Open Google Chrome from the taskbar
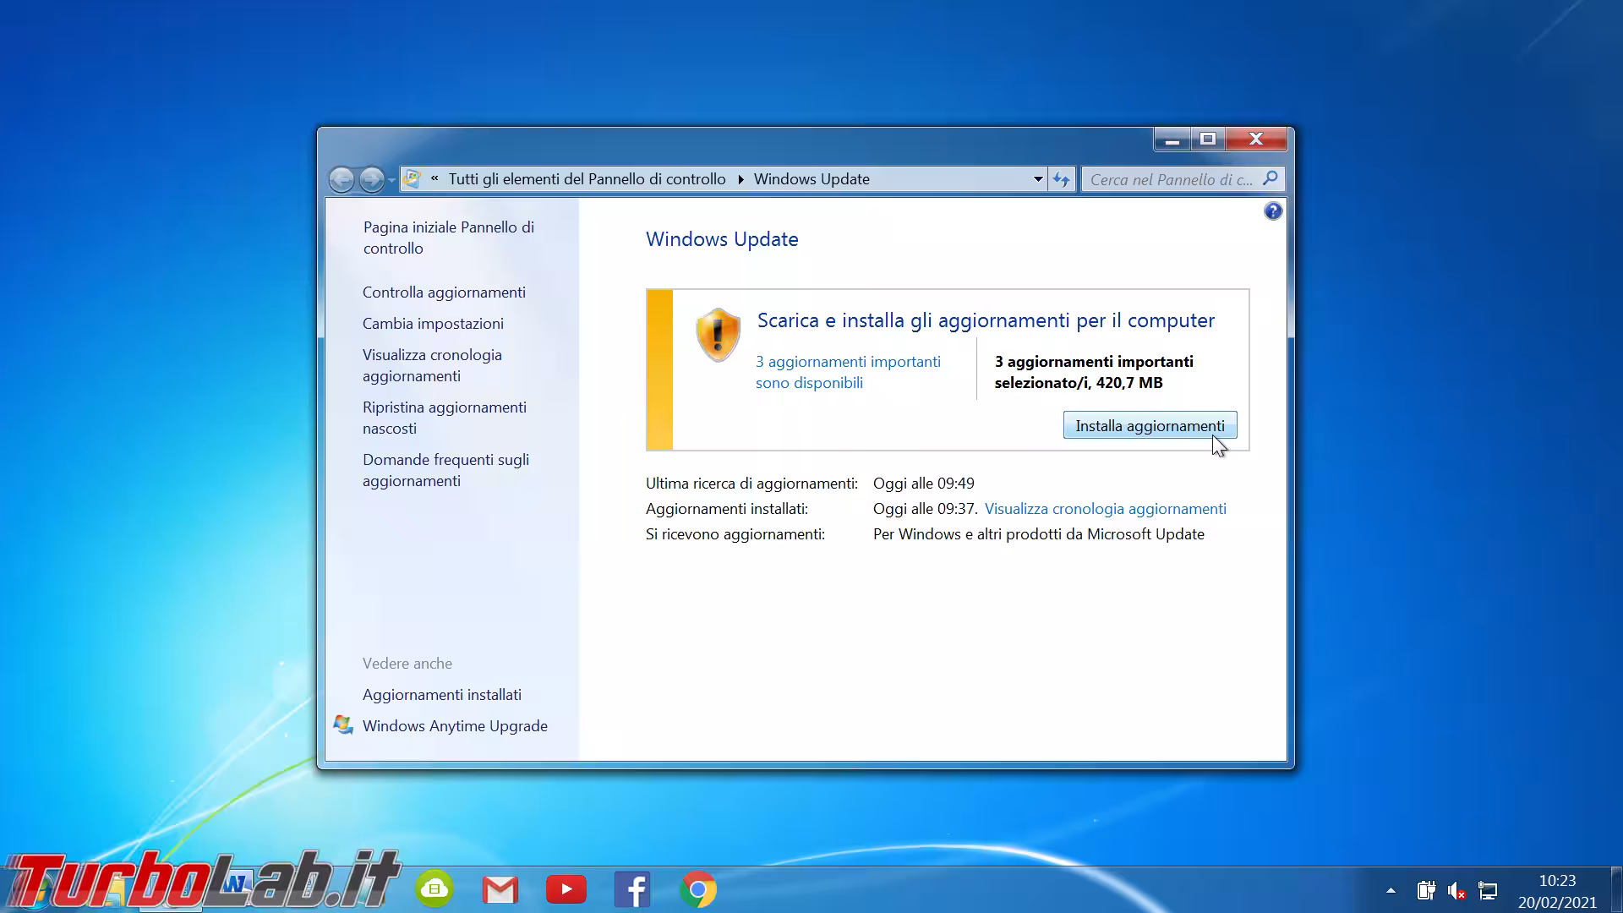 click(x=698, y=889)
